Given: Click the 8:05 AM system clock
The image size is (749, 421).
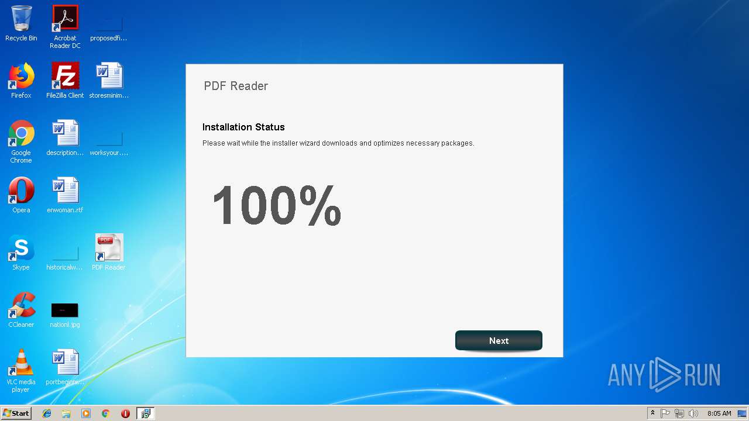Looking at the screenshot, I should [719, 413].
